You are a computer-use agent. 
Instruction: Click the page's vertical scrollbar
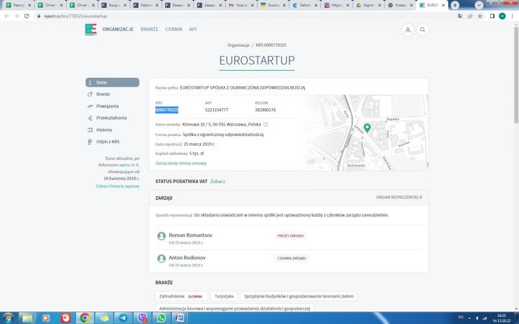(x=516, y=75)
